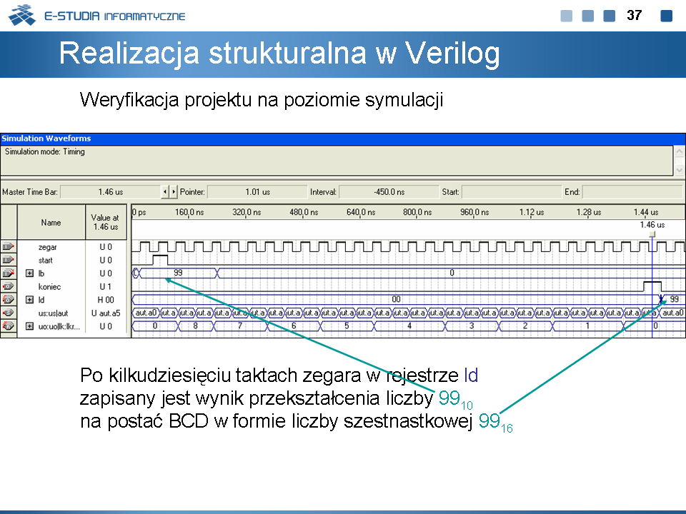Step Master Time Bar right arrow
Viewport: 686px width, 514px height.
174,191
